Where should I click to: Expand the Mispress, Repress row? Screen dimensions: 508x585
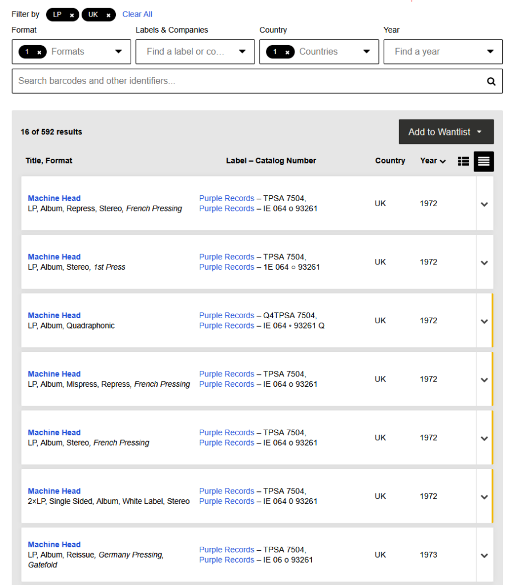[484, 379]
